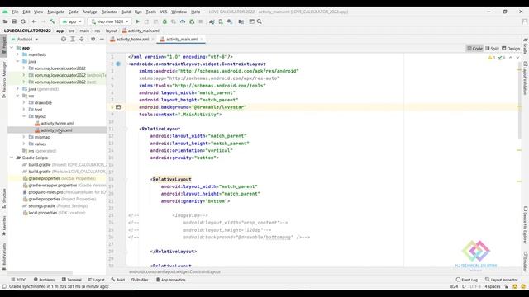Hide the Project panel with minus icon
This screenshot has height=297, width=529.
pos(102,40)
